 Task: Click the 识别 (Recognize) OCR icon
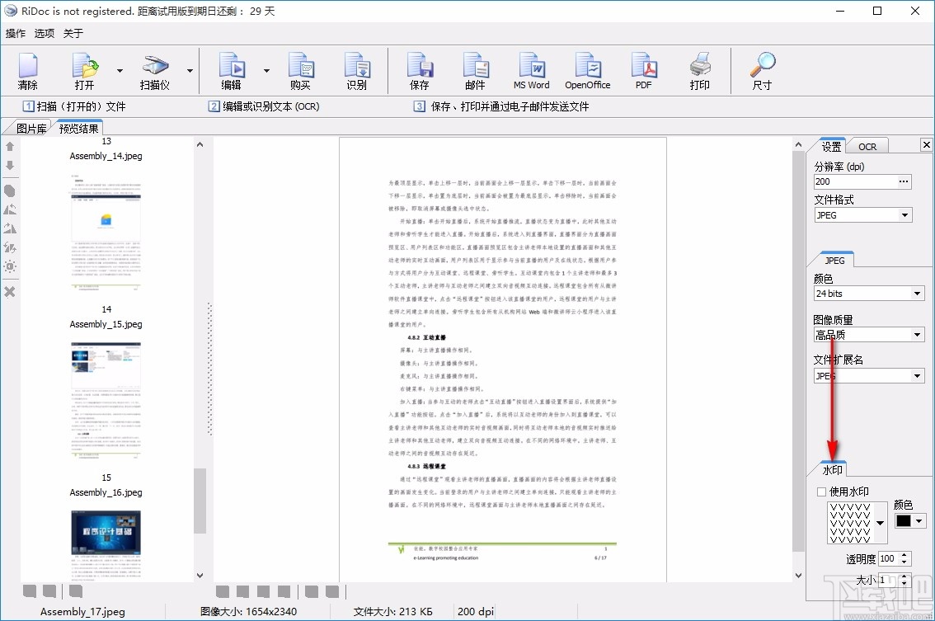(356, 71)
